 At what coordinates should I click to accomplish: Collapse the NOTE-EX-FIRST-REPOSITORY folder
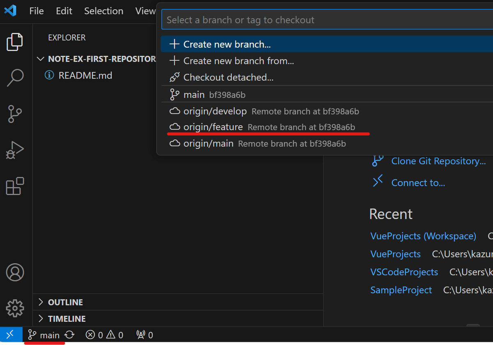(40, 58)
